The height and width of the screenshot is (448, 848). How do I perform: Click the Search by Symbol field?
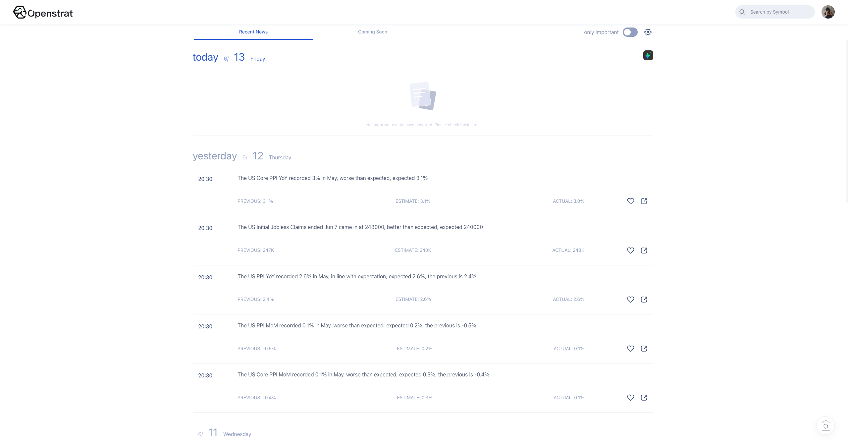point(778,12)
